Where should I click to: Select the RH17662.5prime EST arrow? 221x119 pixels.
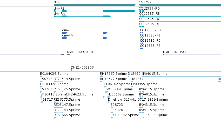pyautogui.click(x=101, y=76)
